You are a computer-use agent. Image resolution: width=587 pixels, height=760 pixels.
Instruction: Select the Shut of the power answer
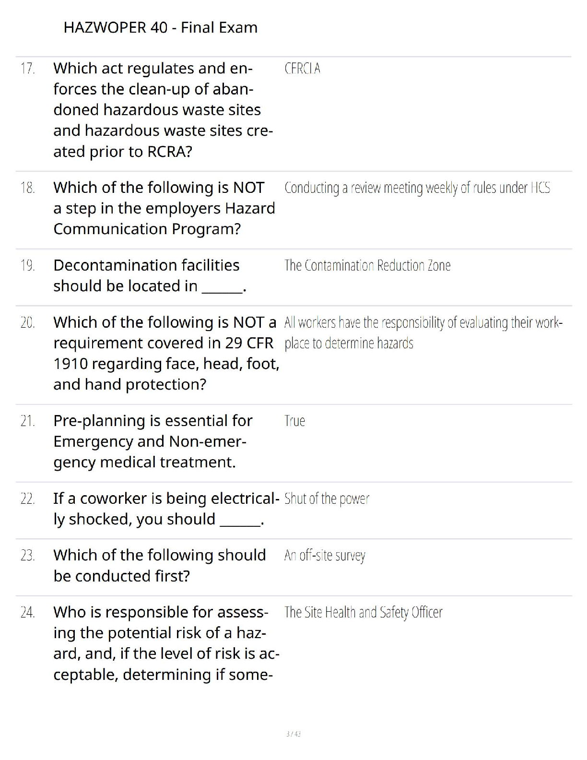(327, 499)
